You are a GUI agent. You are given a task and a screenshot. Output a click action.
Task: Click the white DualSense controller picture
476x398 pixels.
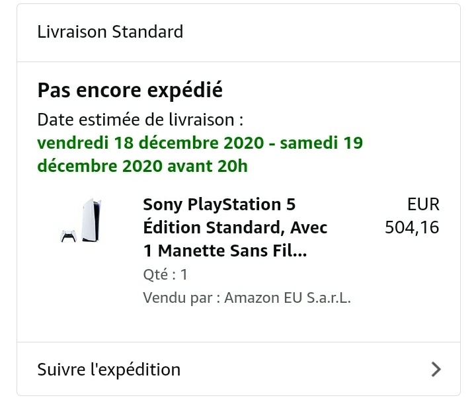point(68,237)
